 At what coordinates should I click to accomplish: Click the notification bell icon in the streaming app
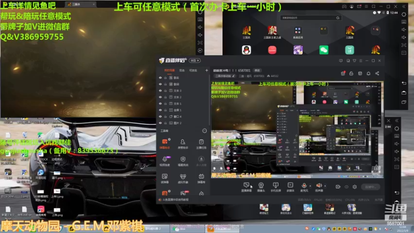[368, 74]
